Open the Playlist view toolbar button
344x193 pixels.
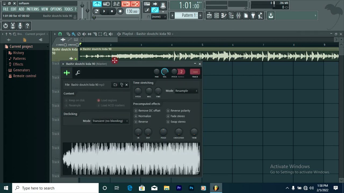click(209, 16)
